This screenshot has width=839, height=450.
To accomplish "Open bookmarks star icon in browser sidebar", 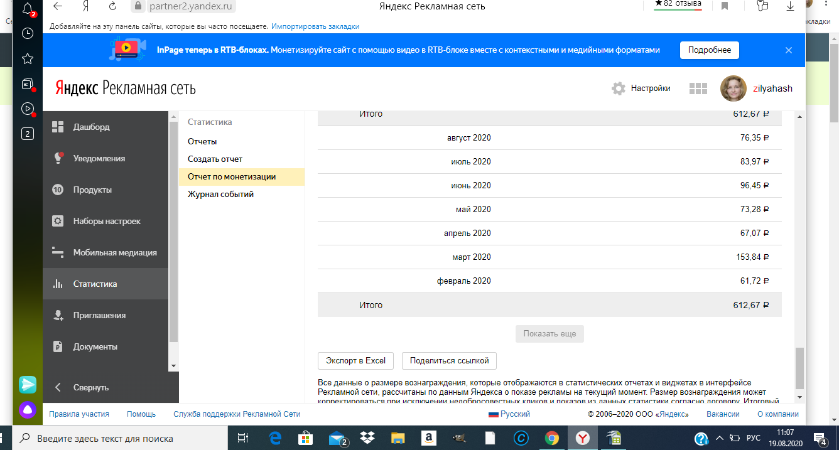I will point(28,58).
